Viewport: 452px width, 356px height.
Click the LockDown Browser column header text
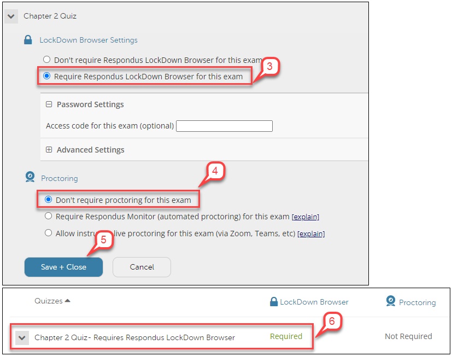point(314,302)
